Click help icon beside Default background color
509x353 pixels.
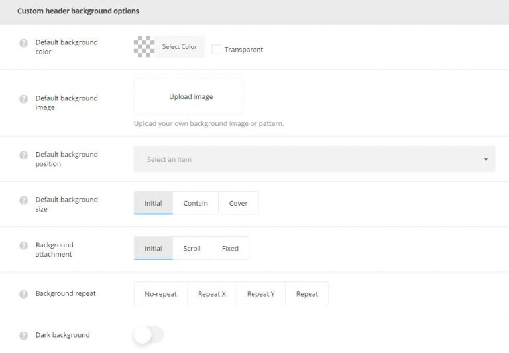[x=23, y=43]
